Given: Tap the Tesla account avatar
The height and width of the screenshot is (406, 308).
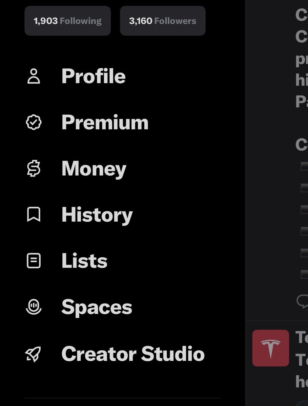Looking at the screenshot, I should (271, 348).
